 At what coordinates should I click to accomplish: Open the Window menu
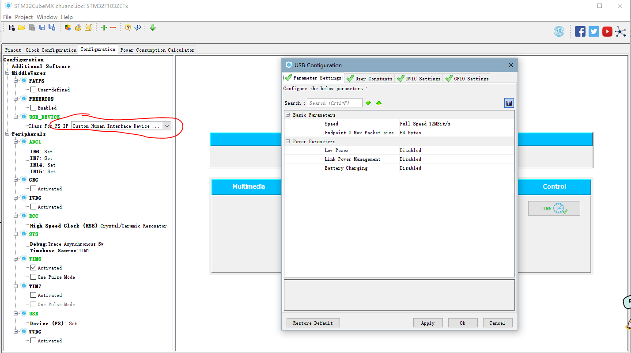(47, 17)
